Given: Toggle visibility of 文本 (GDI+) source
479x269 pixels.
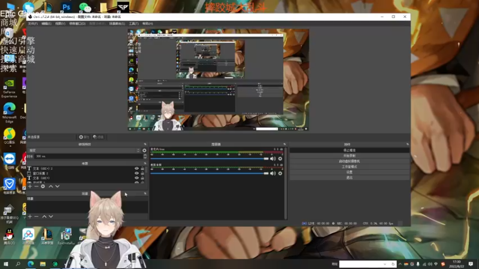Looking at the screenshot, I should coord(137,178).
